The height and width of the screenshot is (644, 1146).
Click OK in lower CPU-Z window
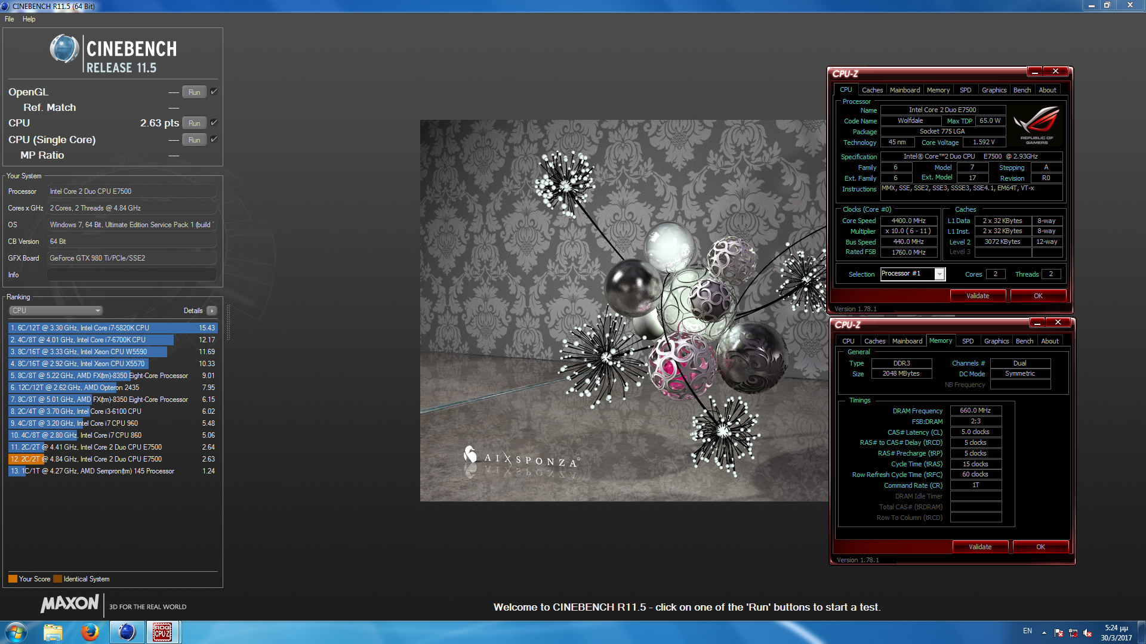click(1040, 547)
